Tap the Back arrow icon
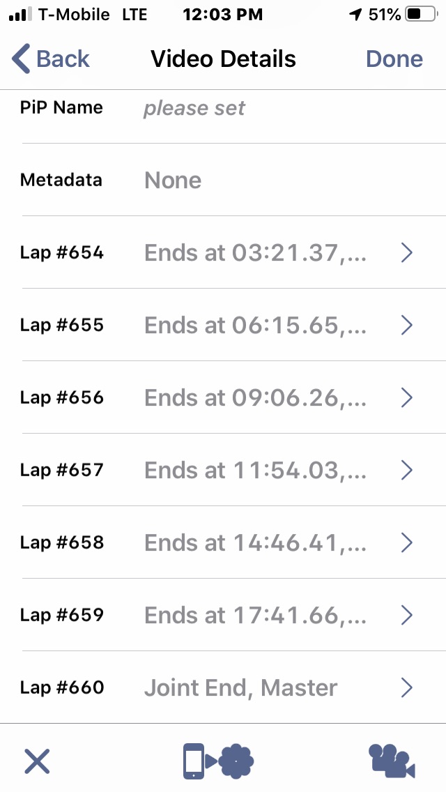Viewport: 446px width, 792px height. (21, 59)
